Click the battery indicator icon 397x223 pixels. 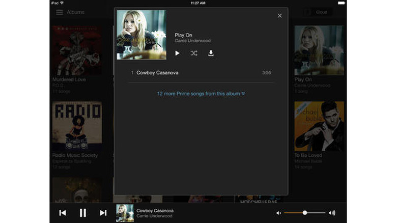(x=342, y=3)
